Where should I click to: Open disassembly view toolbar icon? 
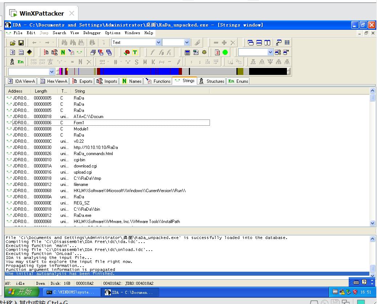coord(12,52)
